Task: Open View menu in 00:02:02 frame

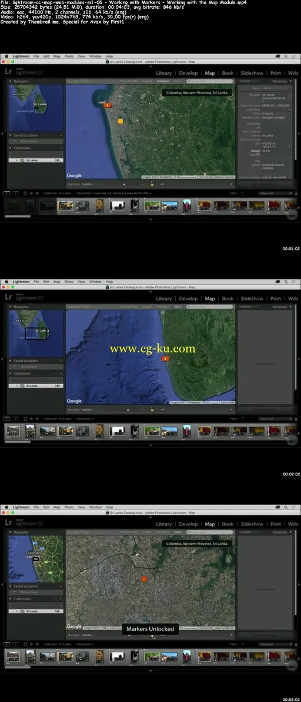Action: 81,282
